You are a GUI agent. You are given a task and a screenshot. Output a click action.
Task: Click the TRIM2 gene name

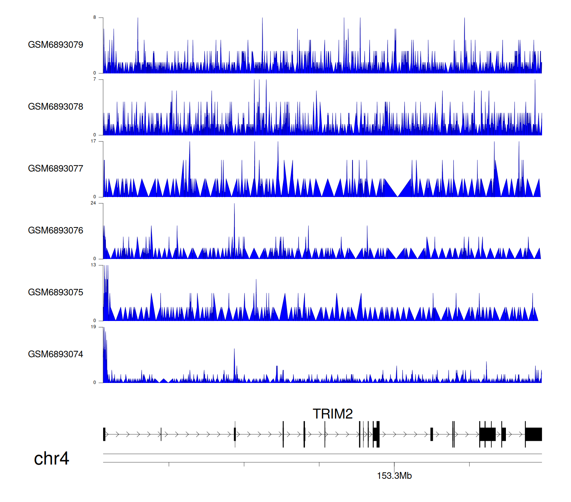click(x=332, y=414)
